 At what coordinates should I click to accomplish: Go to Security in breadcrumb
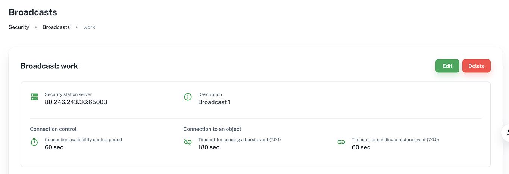click(x=19, y=27)
